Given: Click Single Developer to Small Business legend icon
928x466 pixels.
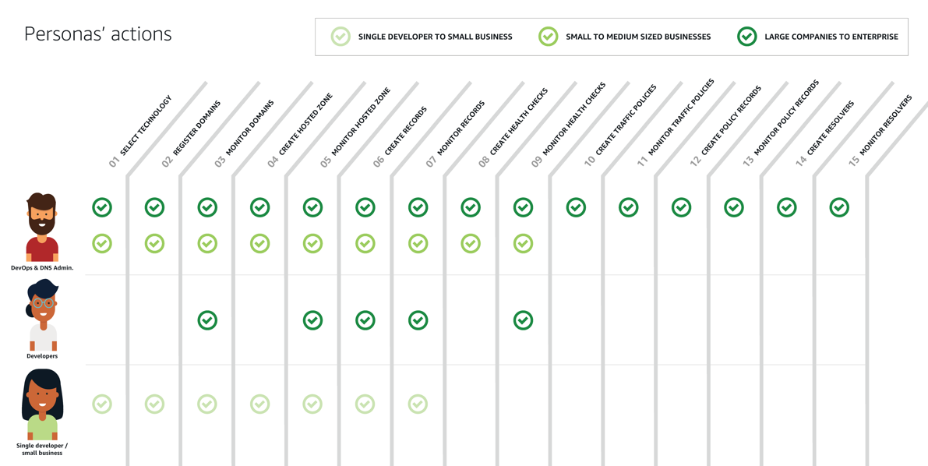Looking at the screenshot, I should click(x=341, y=37).
